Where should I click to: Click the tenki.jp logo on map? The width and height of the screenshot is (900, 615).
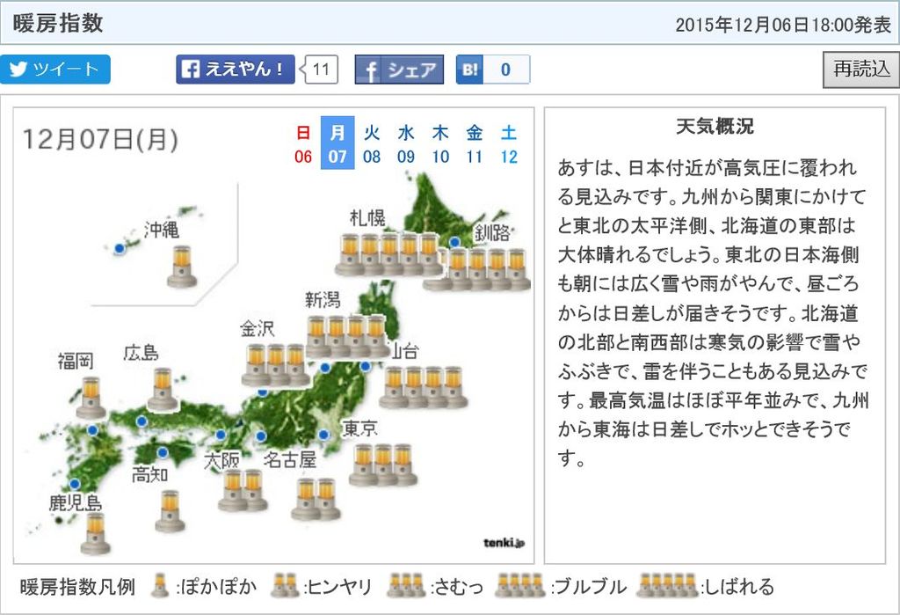click(503, 543)
